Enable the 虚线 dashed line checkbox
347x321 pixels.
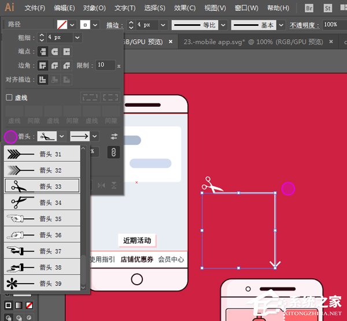click(9, 98)
